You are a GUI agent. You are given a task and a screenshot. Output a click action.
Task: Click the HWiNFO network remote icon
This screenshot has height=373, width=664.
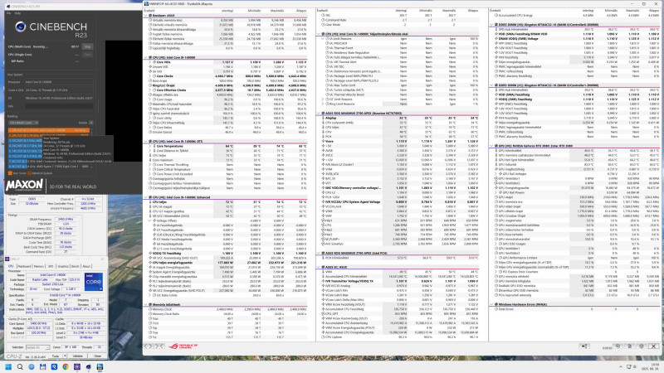tap(584, 346)
